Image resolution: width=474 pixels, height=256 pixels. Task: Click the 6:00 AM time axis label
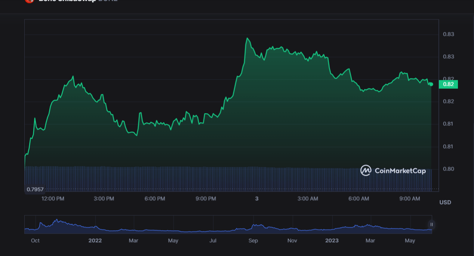[359, 199]
